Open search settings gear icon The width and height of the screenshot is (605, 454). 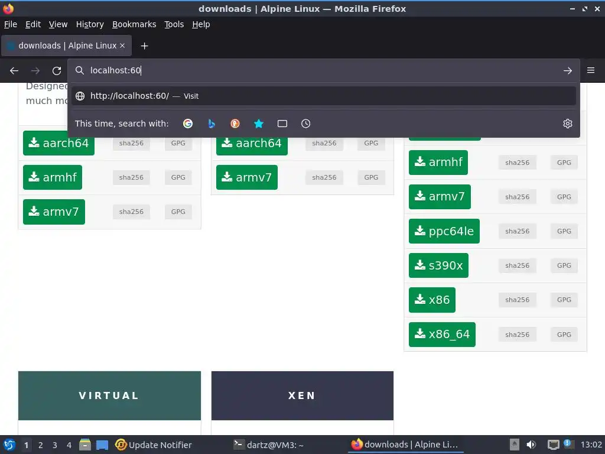tap(568, 124)
